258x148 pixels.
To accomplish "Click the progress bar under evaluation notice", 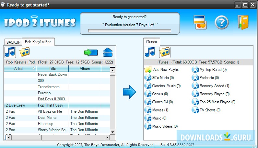I will [130, 31].
